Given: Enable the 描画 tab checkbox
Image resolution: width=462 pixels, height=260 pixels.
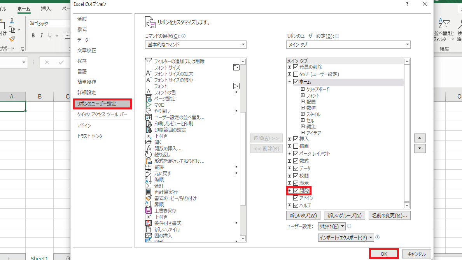Looking at the screenshot, I should 296,146.
